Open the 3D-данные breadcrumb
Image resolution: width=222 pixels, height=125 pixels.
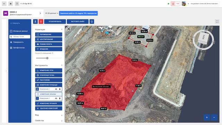(51, 13)
